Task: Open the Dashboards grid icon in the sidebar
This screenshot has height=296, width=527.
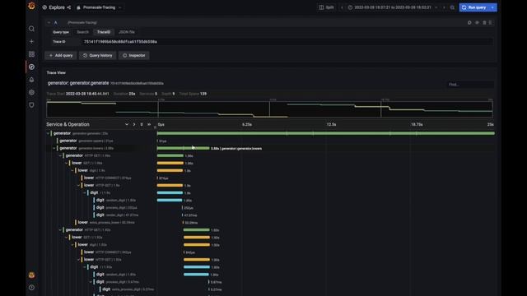Action: [x=31, y=54]
